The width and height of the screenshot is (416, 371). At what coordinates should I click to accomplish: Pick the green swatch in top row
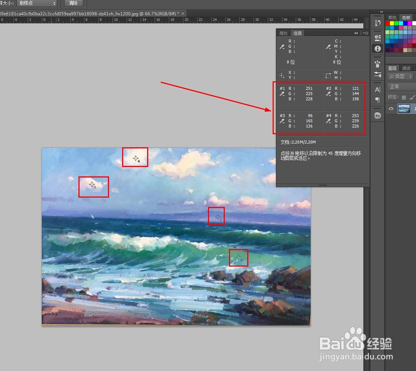pos(396,23)
